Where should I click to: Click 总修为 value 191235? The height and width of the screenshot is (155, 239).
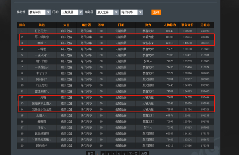point(205,116)
